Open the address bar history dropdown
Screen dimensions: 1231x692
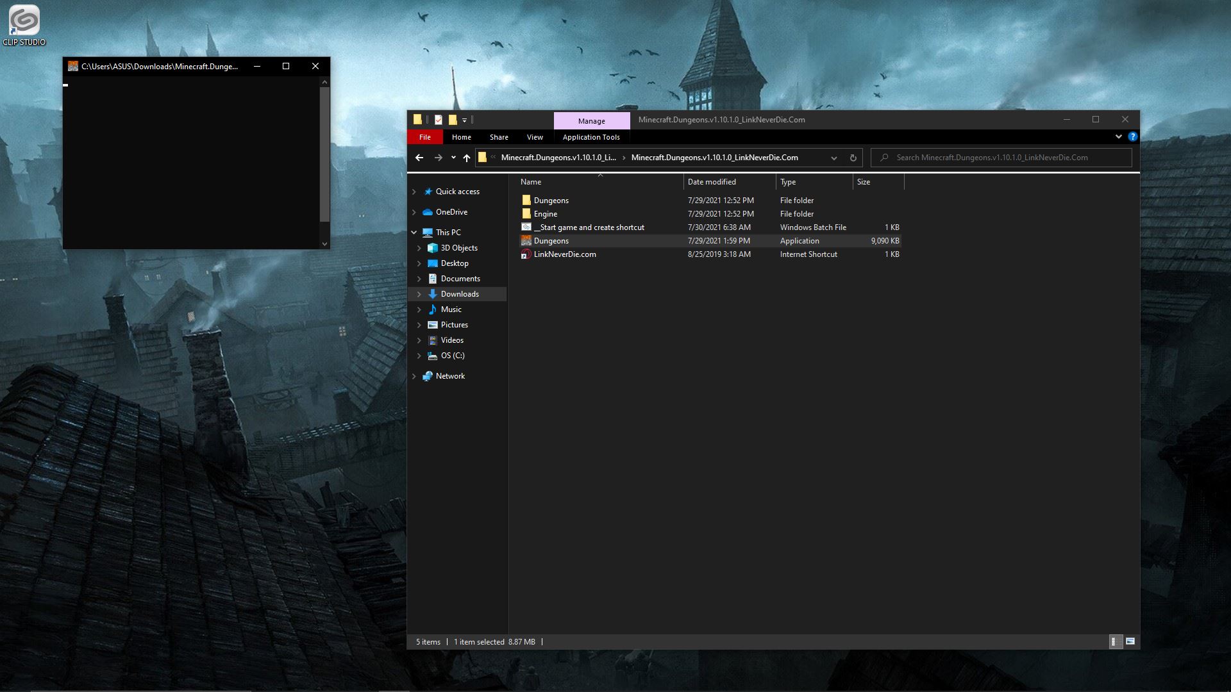pyautogui.click(x=833, y=158)
